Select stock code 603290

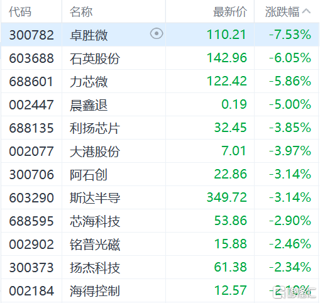[x=31, y=197]
